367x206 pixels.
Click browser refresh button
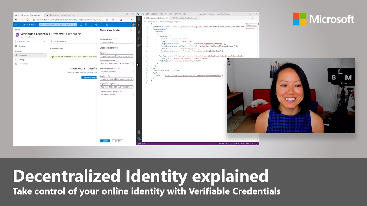[x=28, y=19]
